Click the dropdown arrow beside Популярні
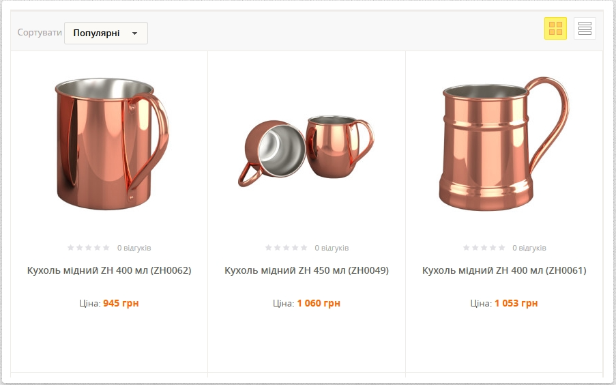Screen dimensions: 616x385 [135, 33]
